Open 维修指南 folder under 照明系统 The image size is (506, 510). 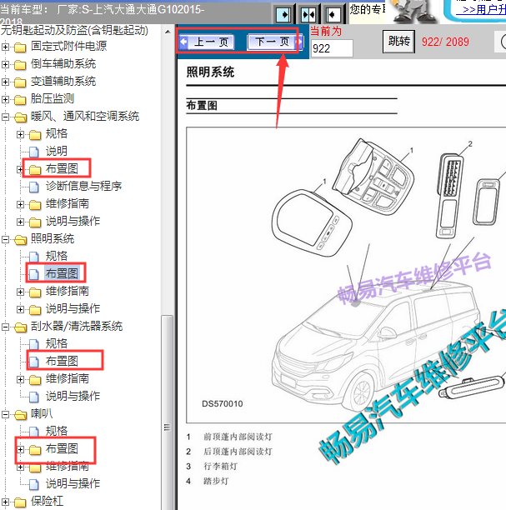point(68,291)
